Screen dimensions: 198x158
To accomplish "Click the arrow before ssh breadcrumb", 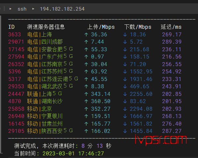I will [11, 9].
